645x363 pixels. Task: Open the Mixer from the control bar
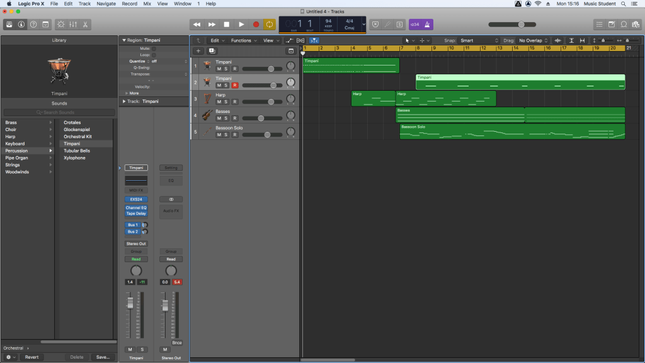72,25
